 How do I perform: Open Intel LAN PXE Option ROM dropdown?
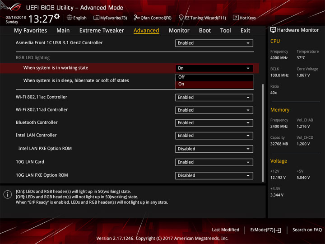pyautogui.click(x=214, y=149)
